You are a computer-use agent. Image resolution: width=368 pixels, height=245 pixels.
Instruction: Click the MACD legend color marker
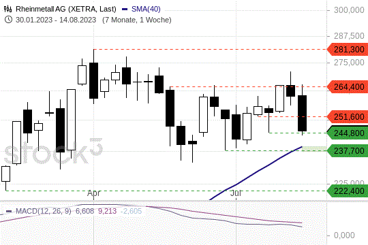[9, 211]
